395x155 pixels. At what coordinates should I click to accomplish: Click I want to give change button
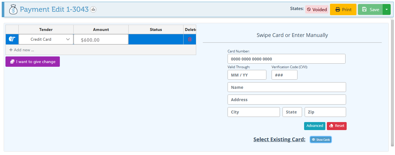pos(33,62)
